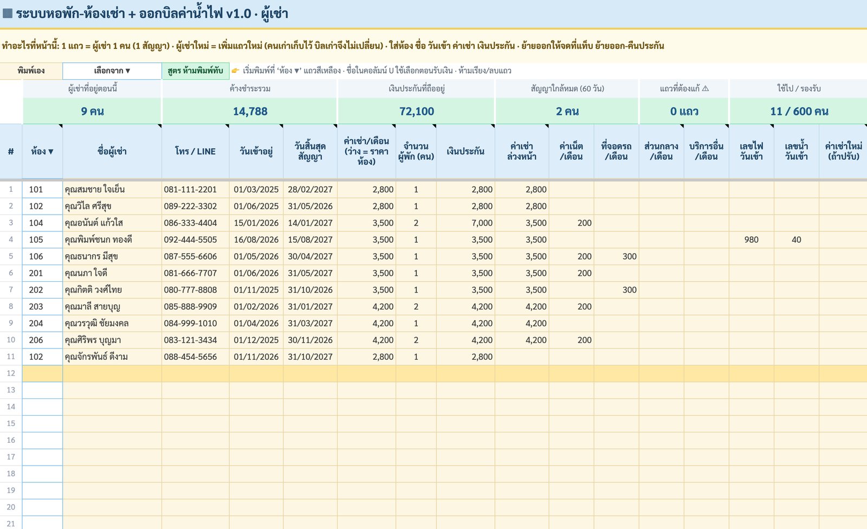Select the 'จำนวนผู้พัก (คน)' header cell
The image size is (867, 529).
pos(416,151)
